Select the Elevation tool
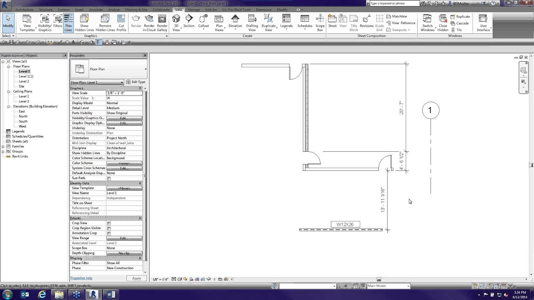Screen dimensions: 534x300 point(235,22)
